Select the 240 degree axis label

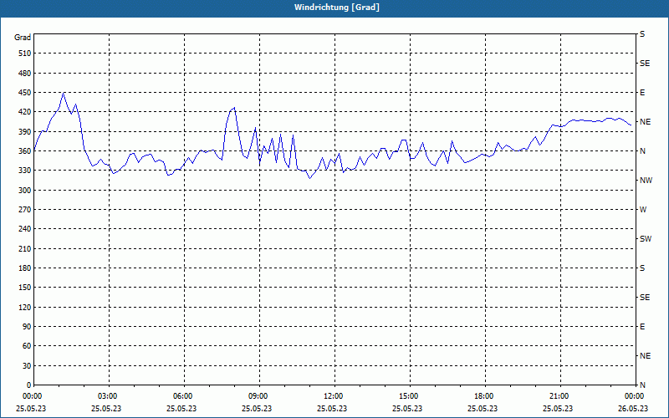coord(25,229)
